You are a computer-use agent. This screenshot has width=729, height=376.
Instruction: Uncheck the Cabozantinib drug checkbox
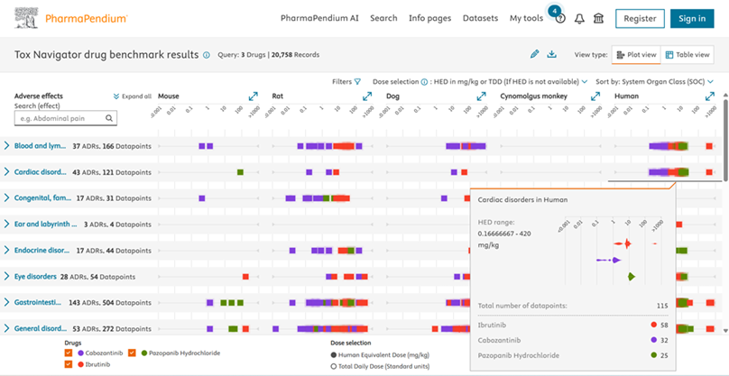click(70, 353)
